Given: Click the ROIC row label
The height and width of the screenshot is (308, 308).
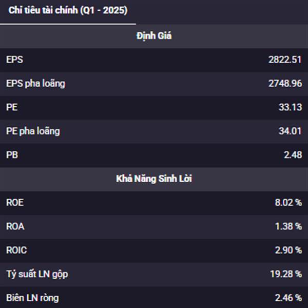Looking at the screenshot, I should 16,251.
